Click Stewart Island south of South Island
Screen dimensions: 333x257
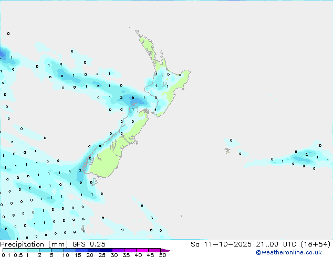click(x=94, y=182)
